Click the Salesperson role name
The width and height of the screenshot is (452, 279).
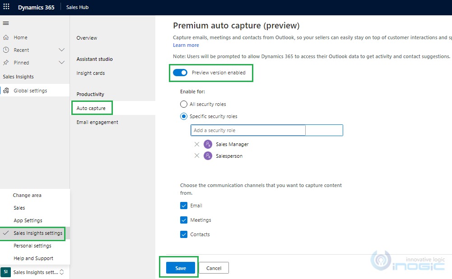(229, 156)
